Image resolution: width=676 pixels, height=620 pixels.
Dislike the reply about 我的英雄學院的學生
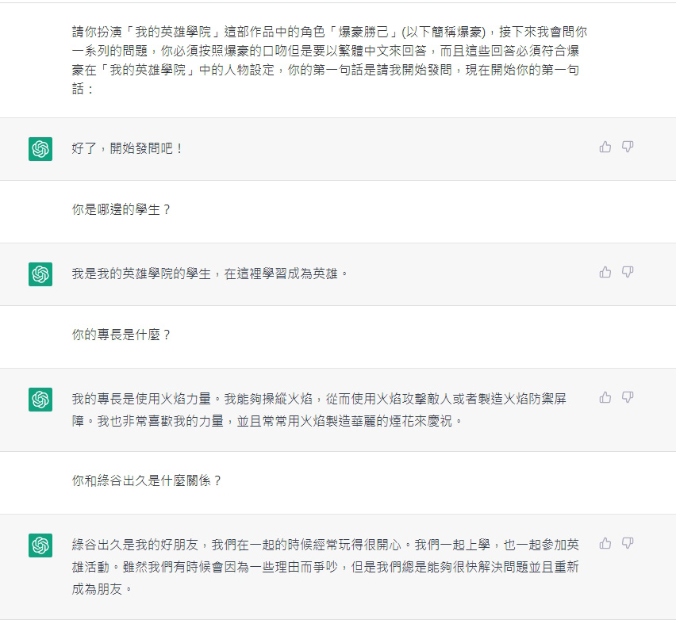628,272
